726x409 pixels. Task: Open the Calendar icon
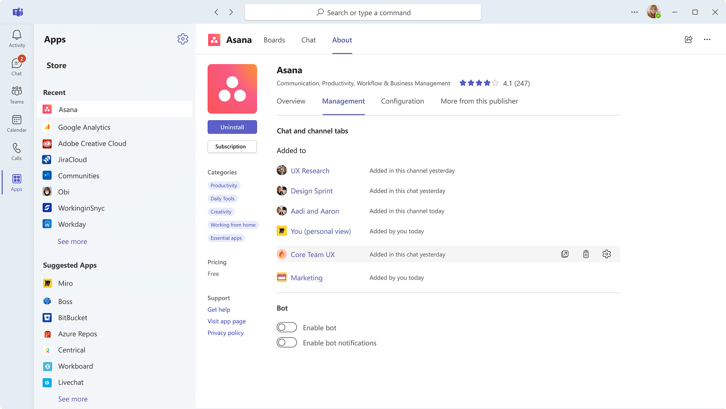[17, 123]
